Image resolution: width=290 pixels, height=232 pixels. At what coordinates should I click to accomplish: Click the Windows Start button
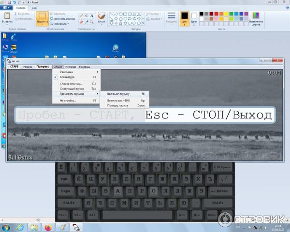point(6,227)
